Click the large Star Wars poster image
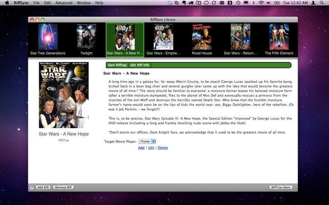The image size is (329, 205). point(64,95)
